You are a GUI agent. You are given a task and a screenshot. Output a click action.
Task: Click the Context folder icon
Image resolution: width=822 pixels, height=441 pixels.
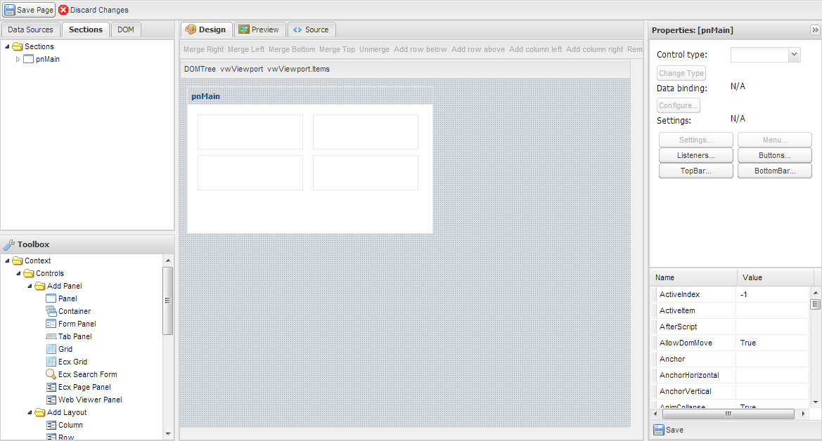pyautogui.click(x=18, y=261)
